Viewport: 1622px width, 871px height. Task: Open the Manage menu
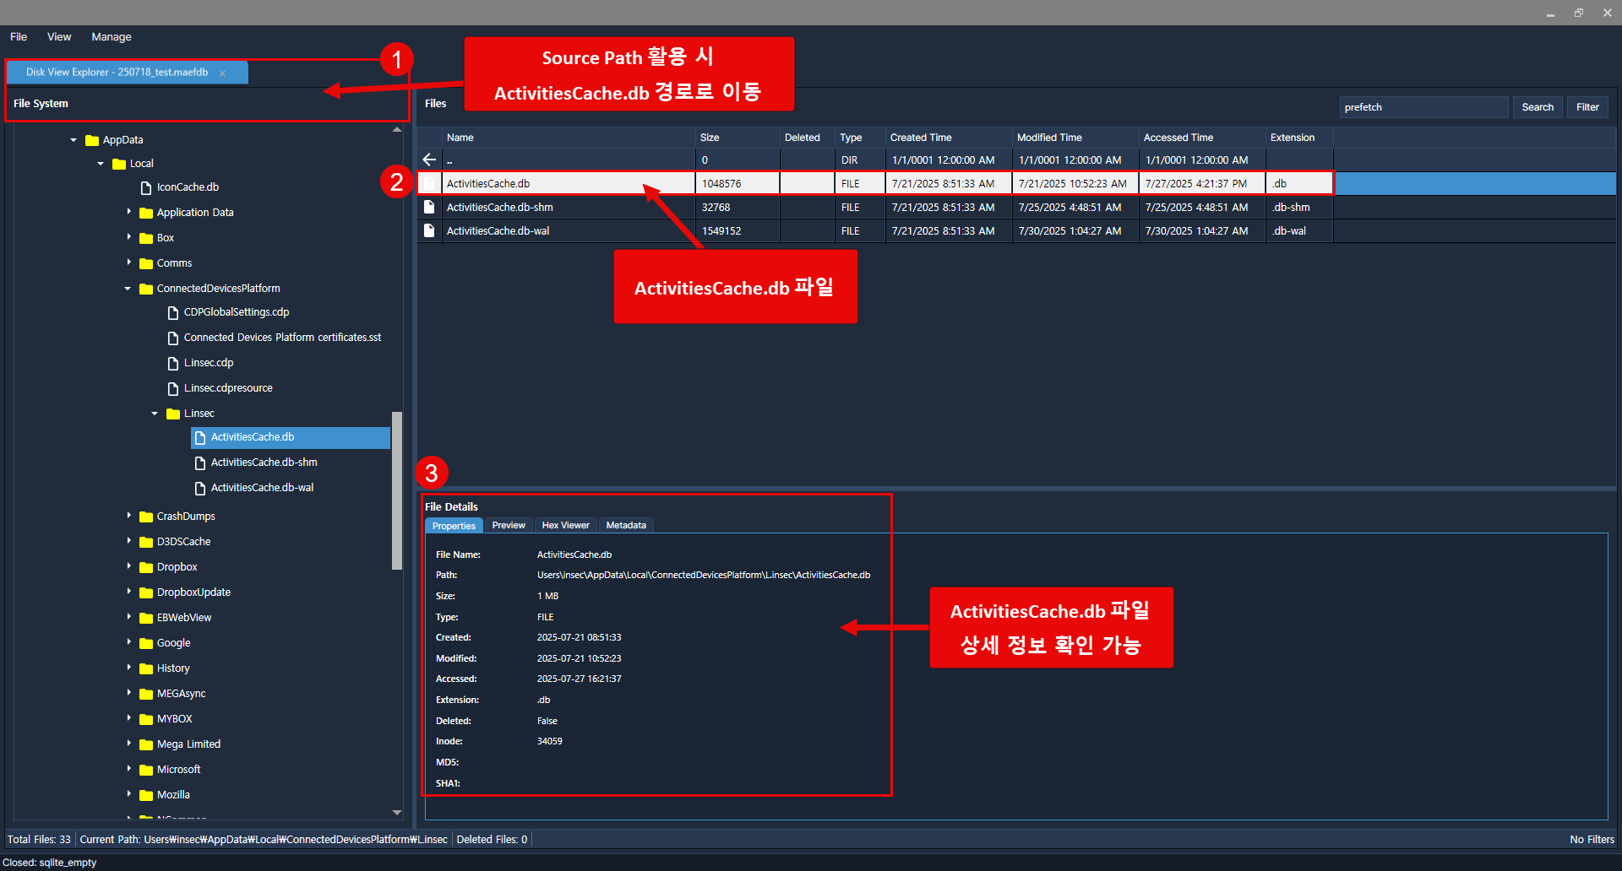pyautogui.click(x=111, y=37)
